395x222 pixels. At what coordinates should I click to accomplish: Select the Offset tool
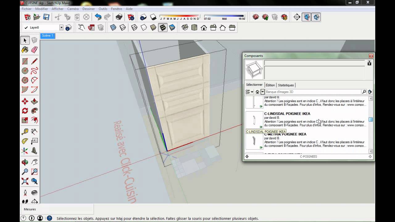[x=34, y=120]
